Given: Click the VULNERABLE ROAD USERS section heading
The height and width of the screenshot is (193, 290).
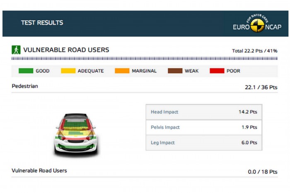Looking at the screenshot, I should 66,50.
